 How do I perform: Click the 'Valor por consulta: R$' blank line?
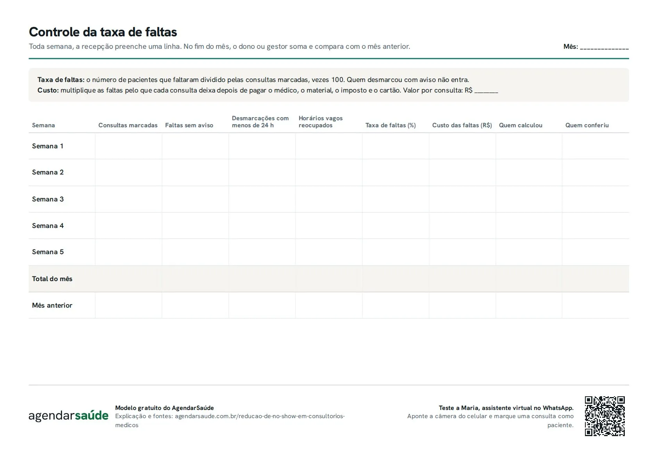486,91
